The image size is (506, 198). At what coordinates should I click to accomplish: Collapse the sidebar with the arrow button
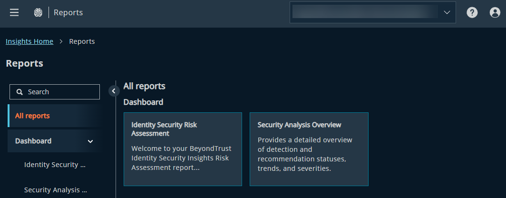pos(114,91)
